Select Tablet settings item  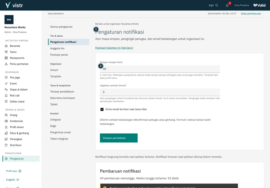click(x=54, y=105)
